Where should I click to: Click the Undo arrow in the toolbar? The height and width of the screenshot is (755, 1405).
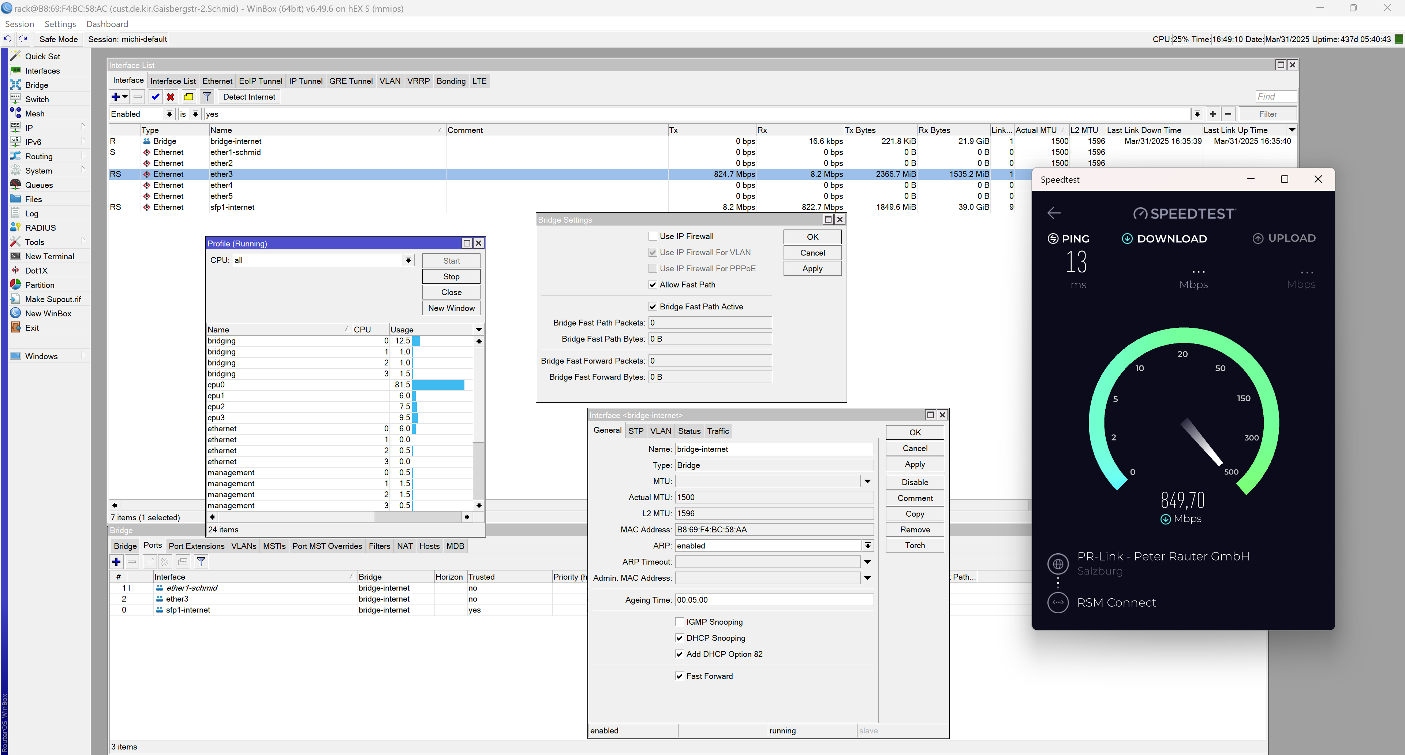[x=8, y=39]
